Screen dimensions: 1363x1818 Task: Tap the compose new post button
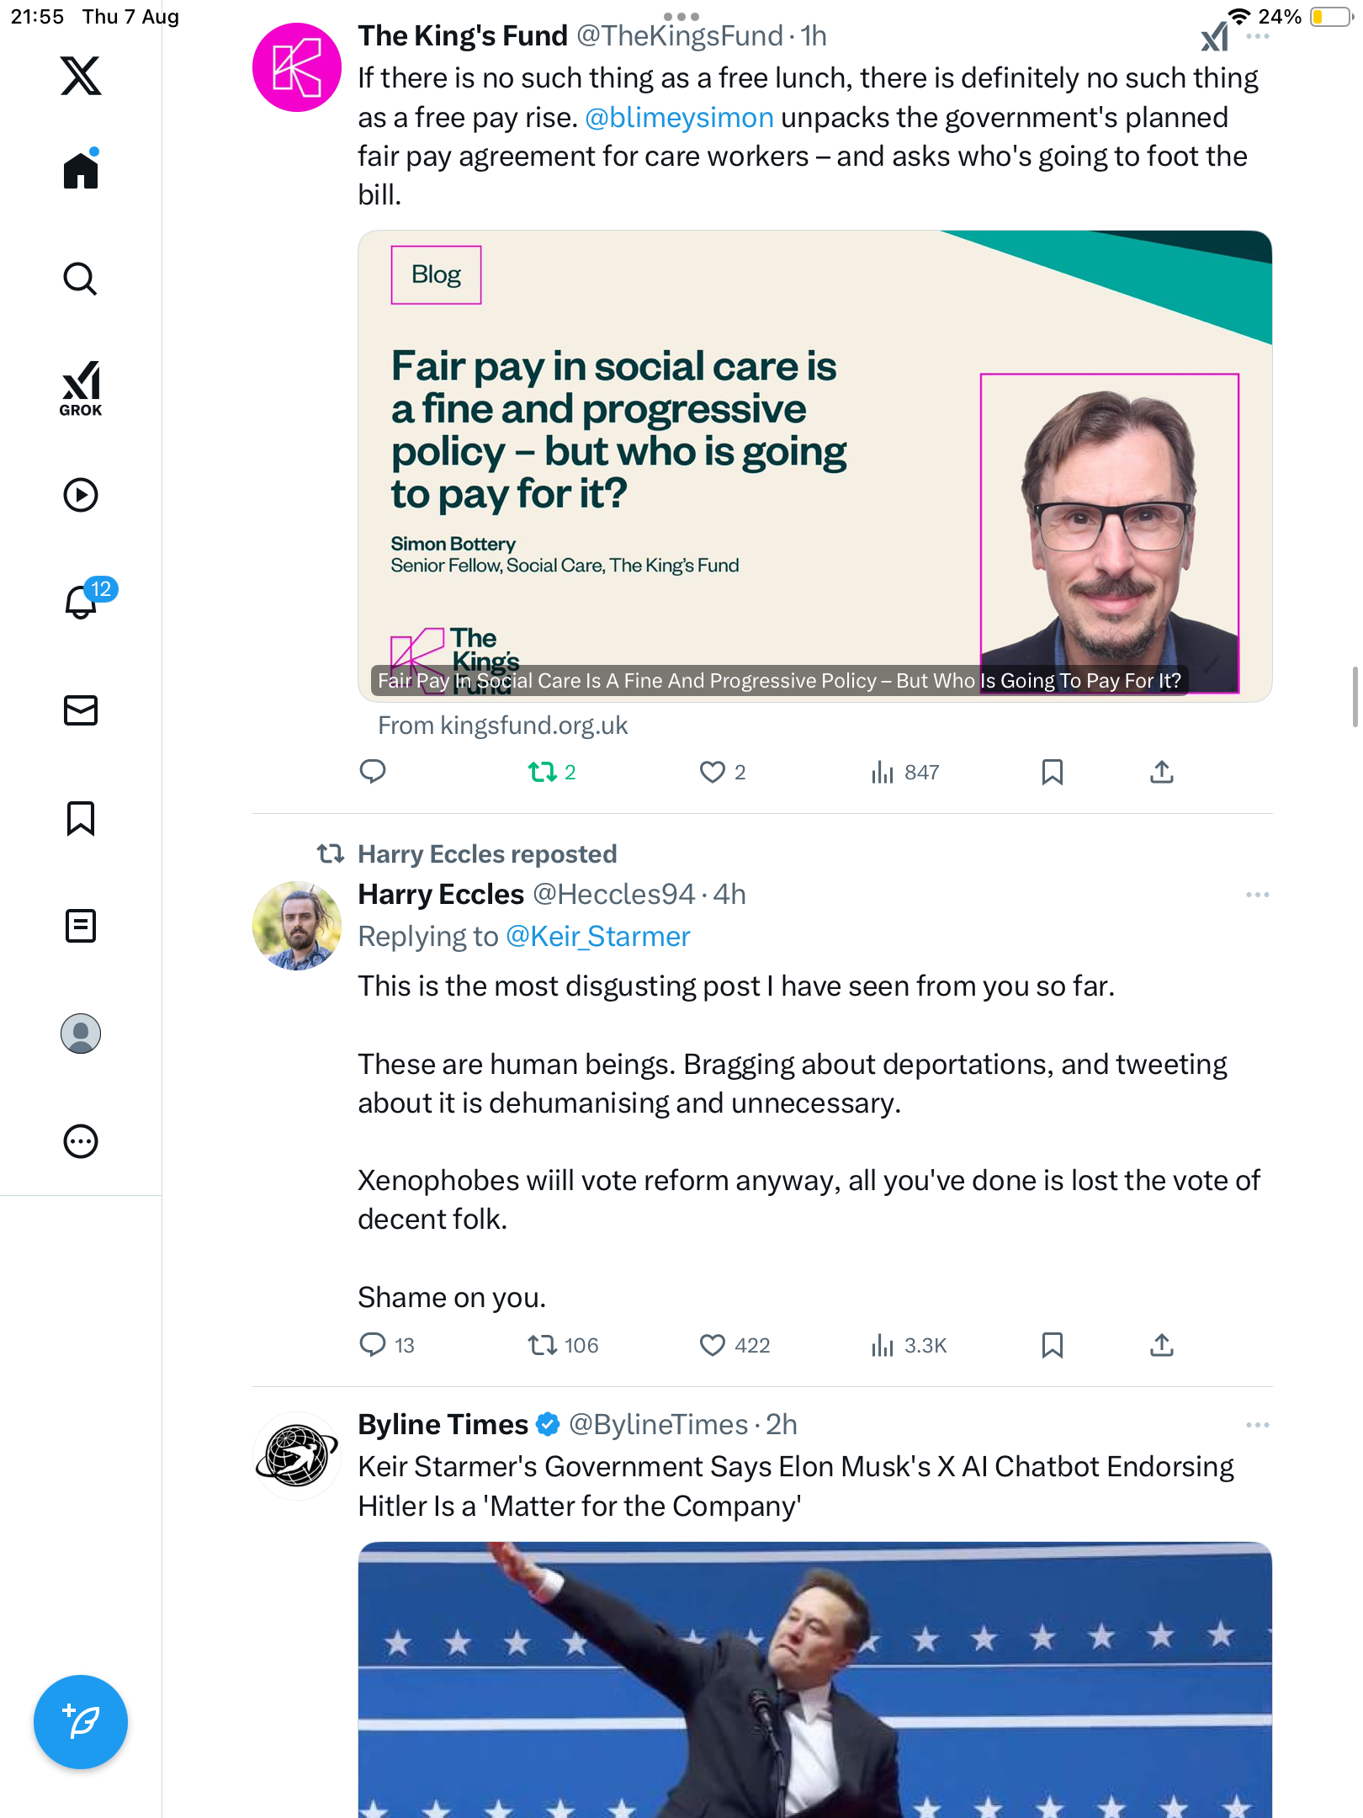click(81, 1722)
